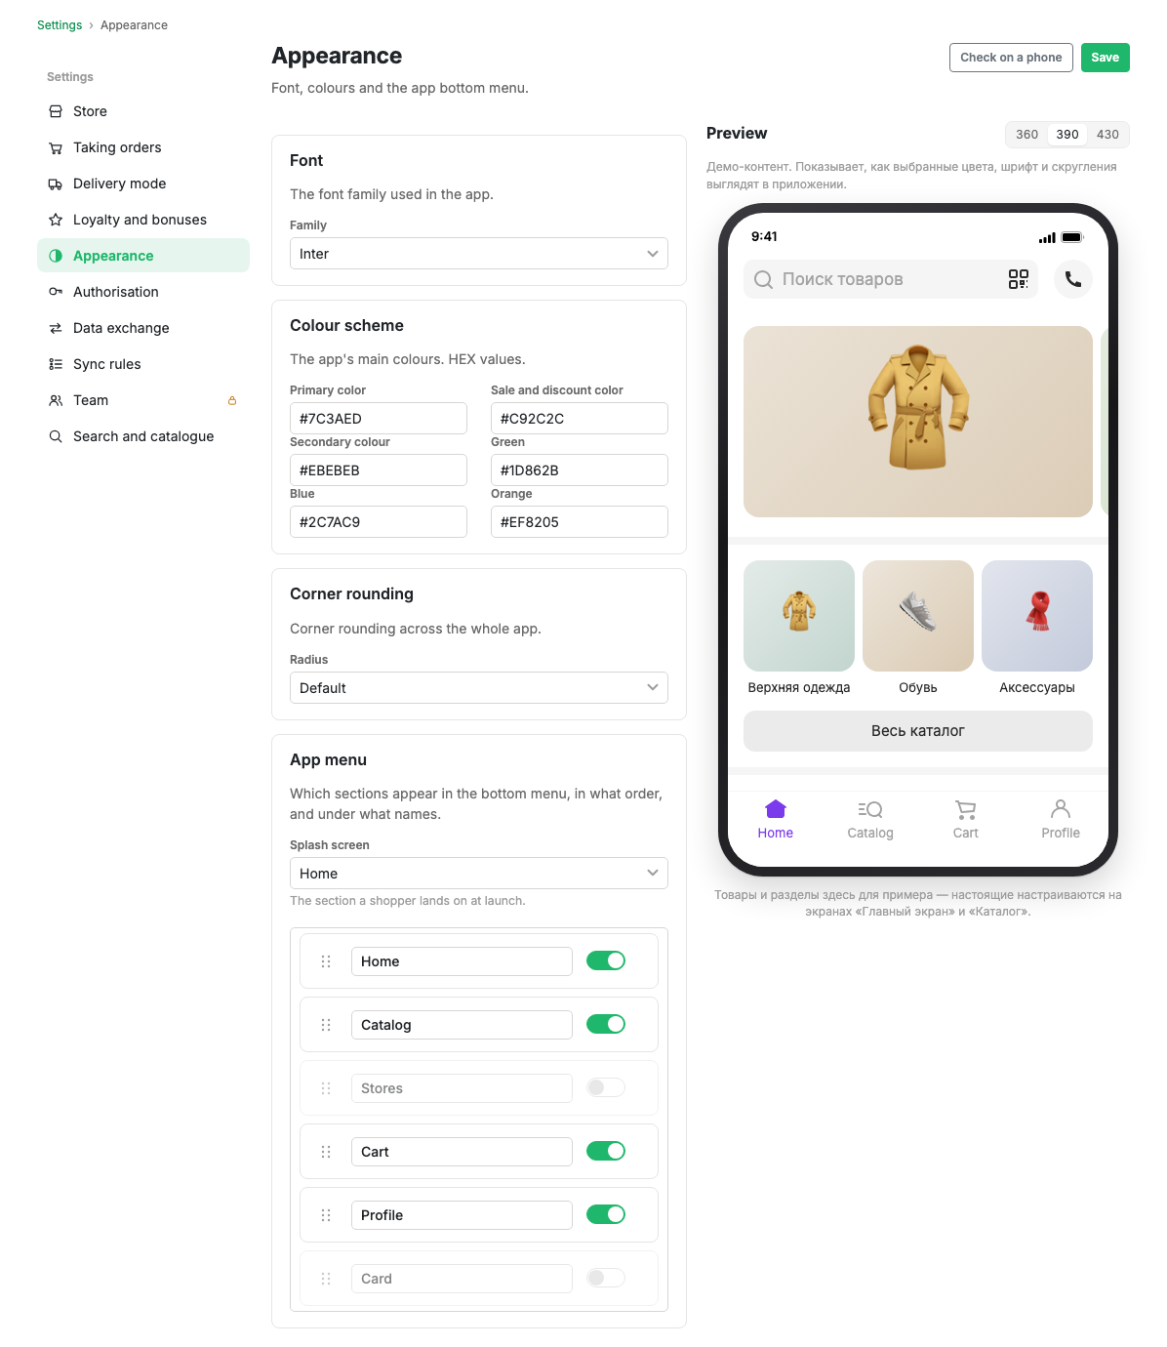Click the Save button
1167x1347 pixels.
click(x=1106, y=58)
